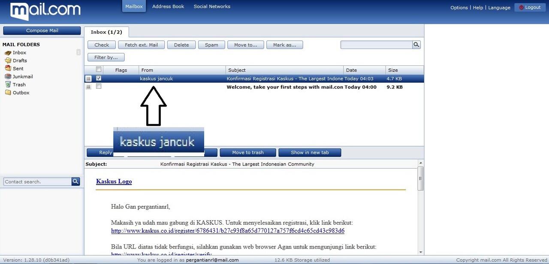
Task: Click the mail search input field
Action: 377,44
